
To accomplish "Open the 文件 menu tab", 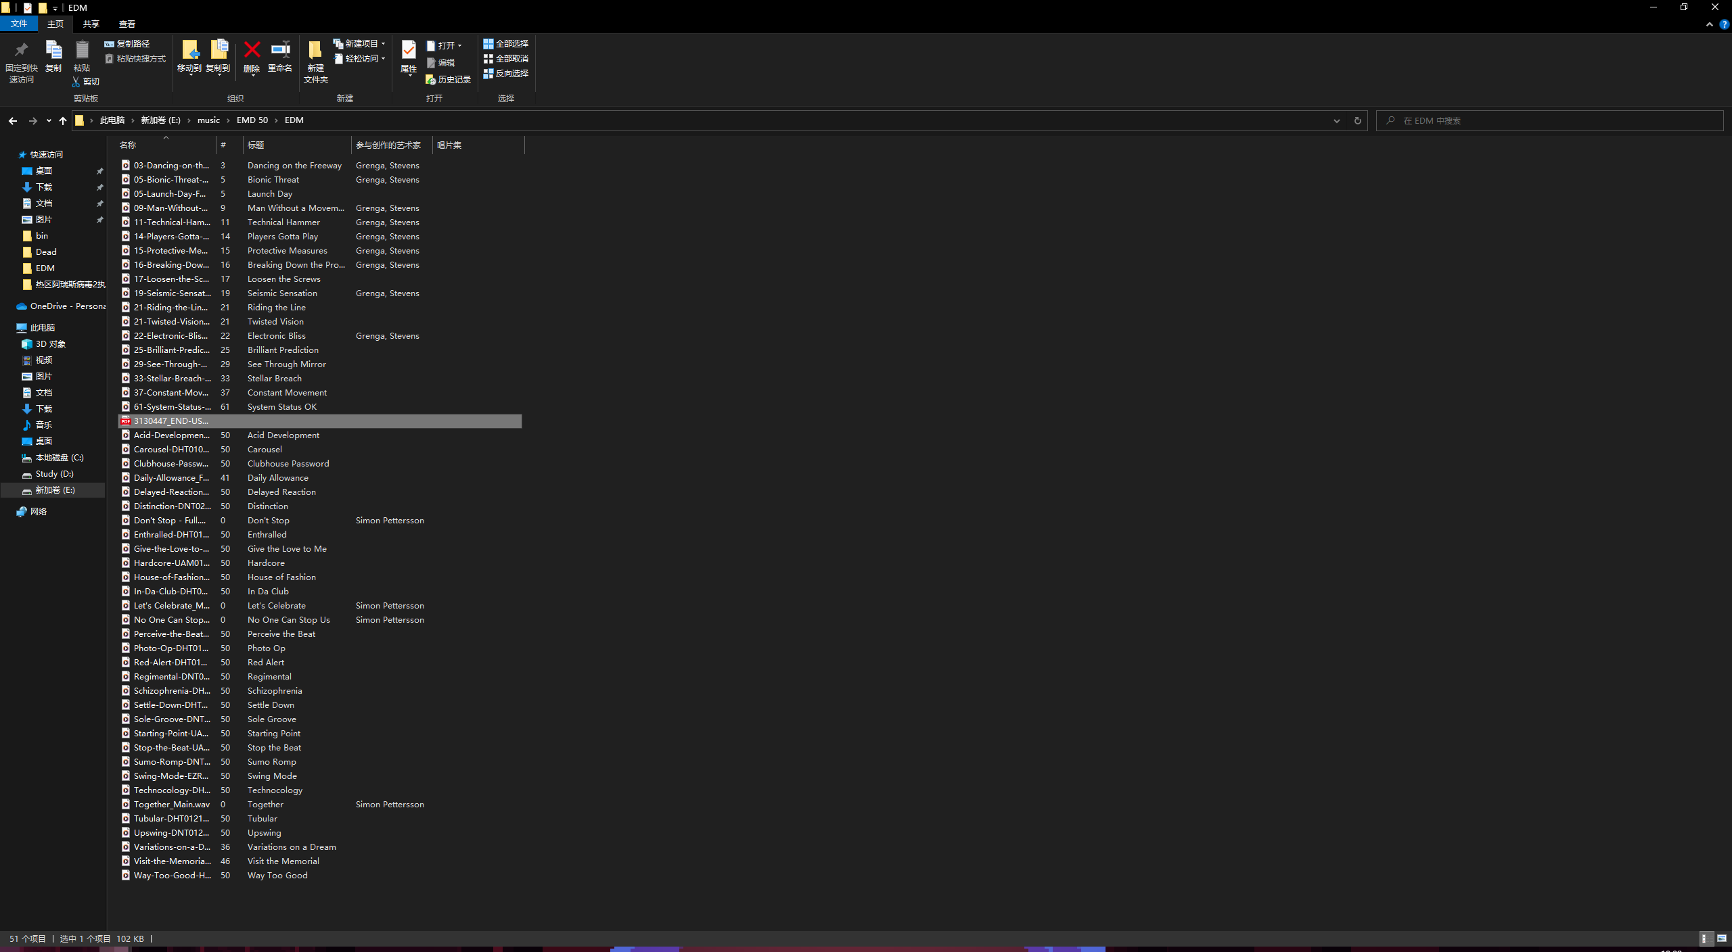I will pos(19,24).
